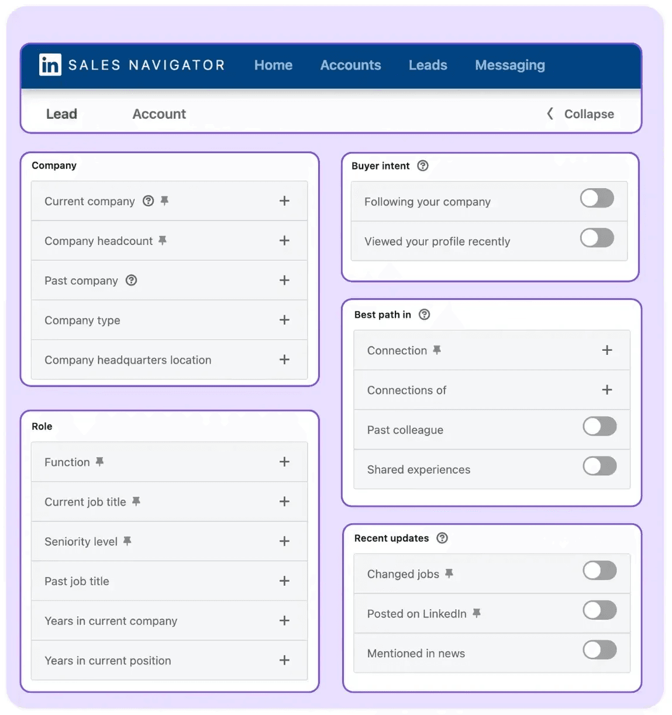Click Company headquarters location label
This screenshot has width=672, height=715.
[x=128, y=360]
